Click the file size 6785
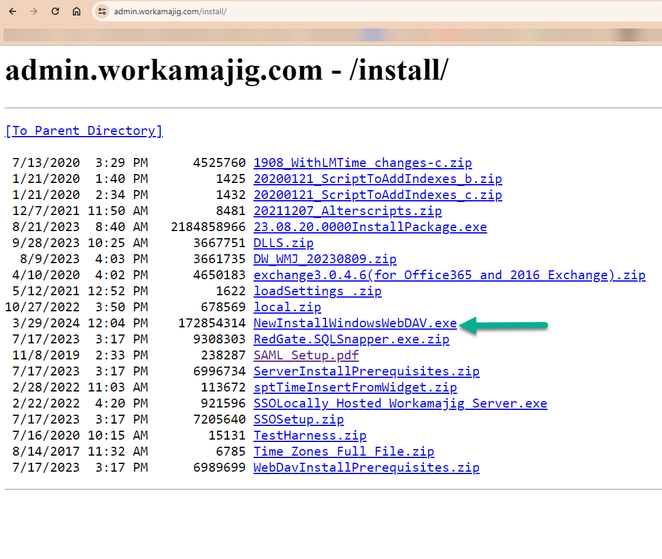Image resolution: width=662 pixels, height=559 pixels. pos(231,452)
